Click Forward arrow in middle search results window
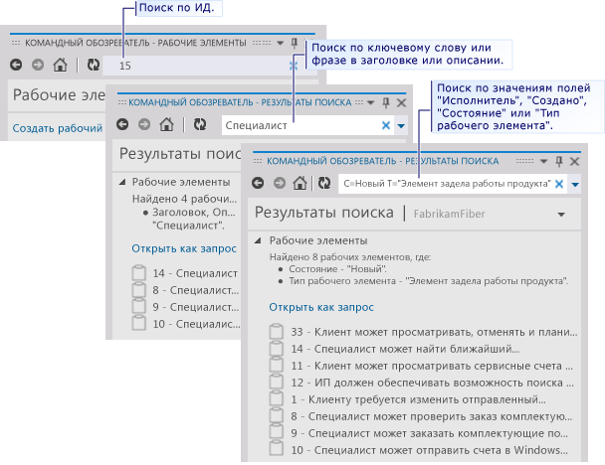 144,124
